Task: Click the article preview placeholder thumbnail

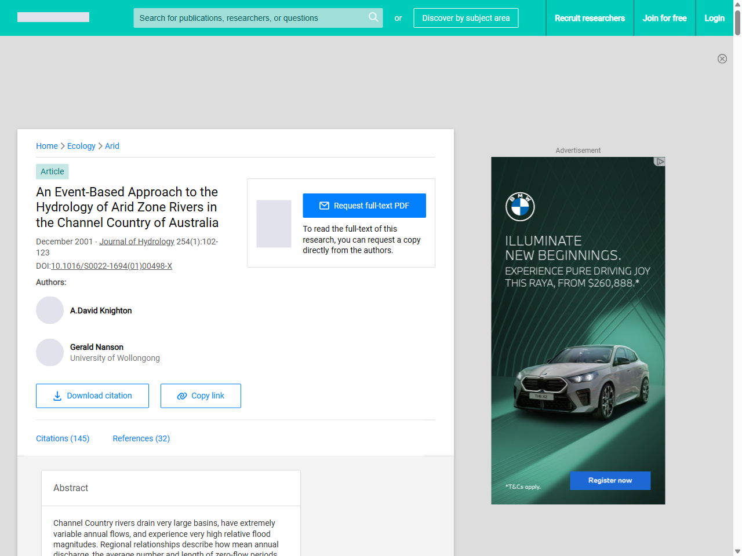Action: coord(274,224)
